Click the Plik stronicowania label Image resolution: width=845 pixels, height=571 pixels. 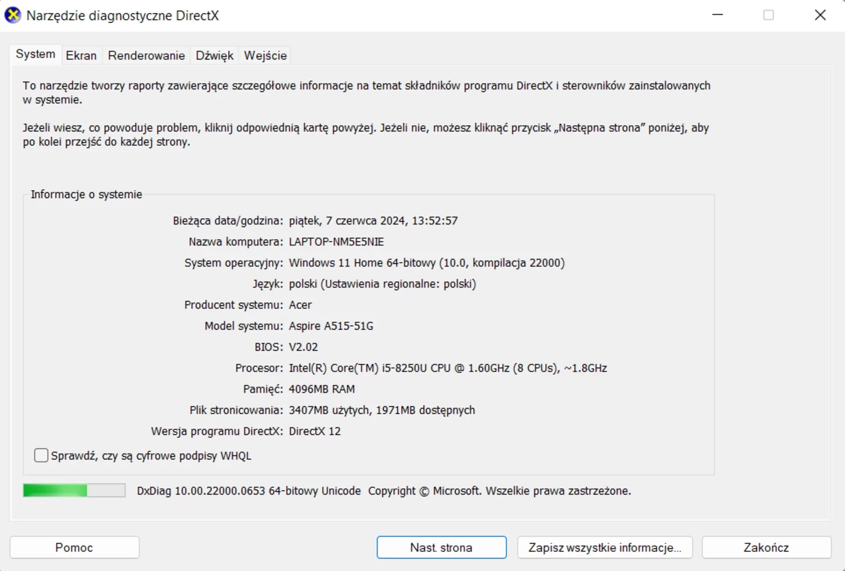[x=237, y=410]
